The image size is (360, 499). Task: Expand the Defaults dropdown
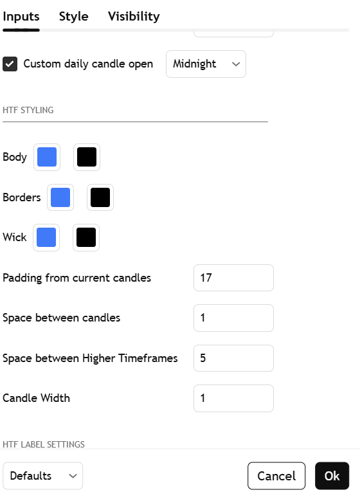click(x=42, y=476)
